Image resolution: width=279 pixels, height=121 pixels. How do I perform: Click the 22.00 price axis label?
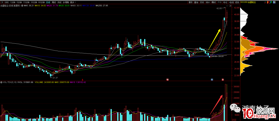[x=237, y=76]
